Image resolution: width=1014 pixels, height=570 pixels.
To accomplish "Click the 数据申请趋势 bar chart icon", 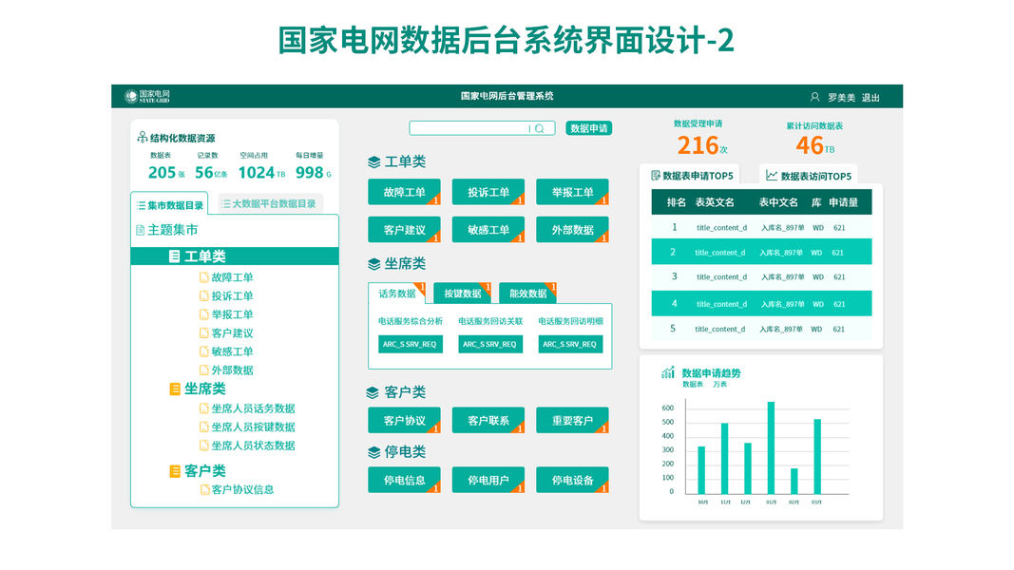I will coord(668,373).
